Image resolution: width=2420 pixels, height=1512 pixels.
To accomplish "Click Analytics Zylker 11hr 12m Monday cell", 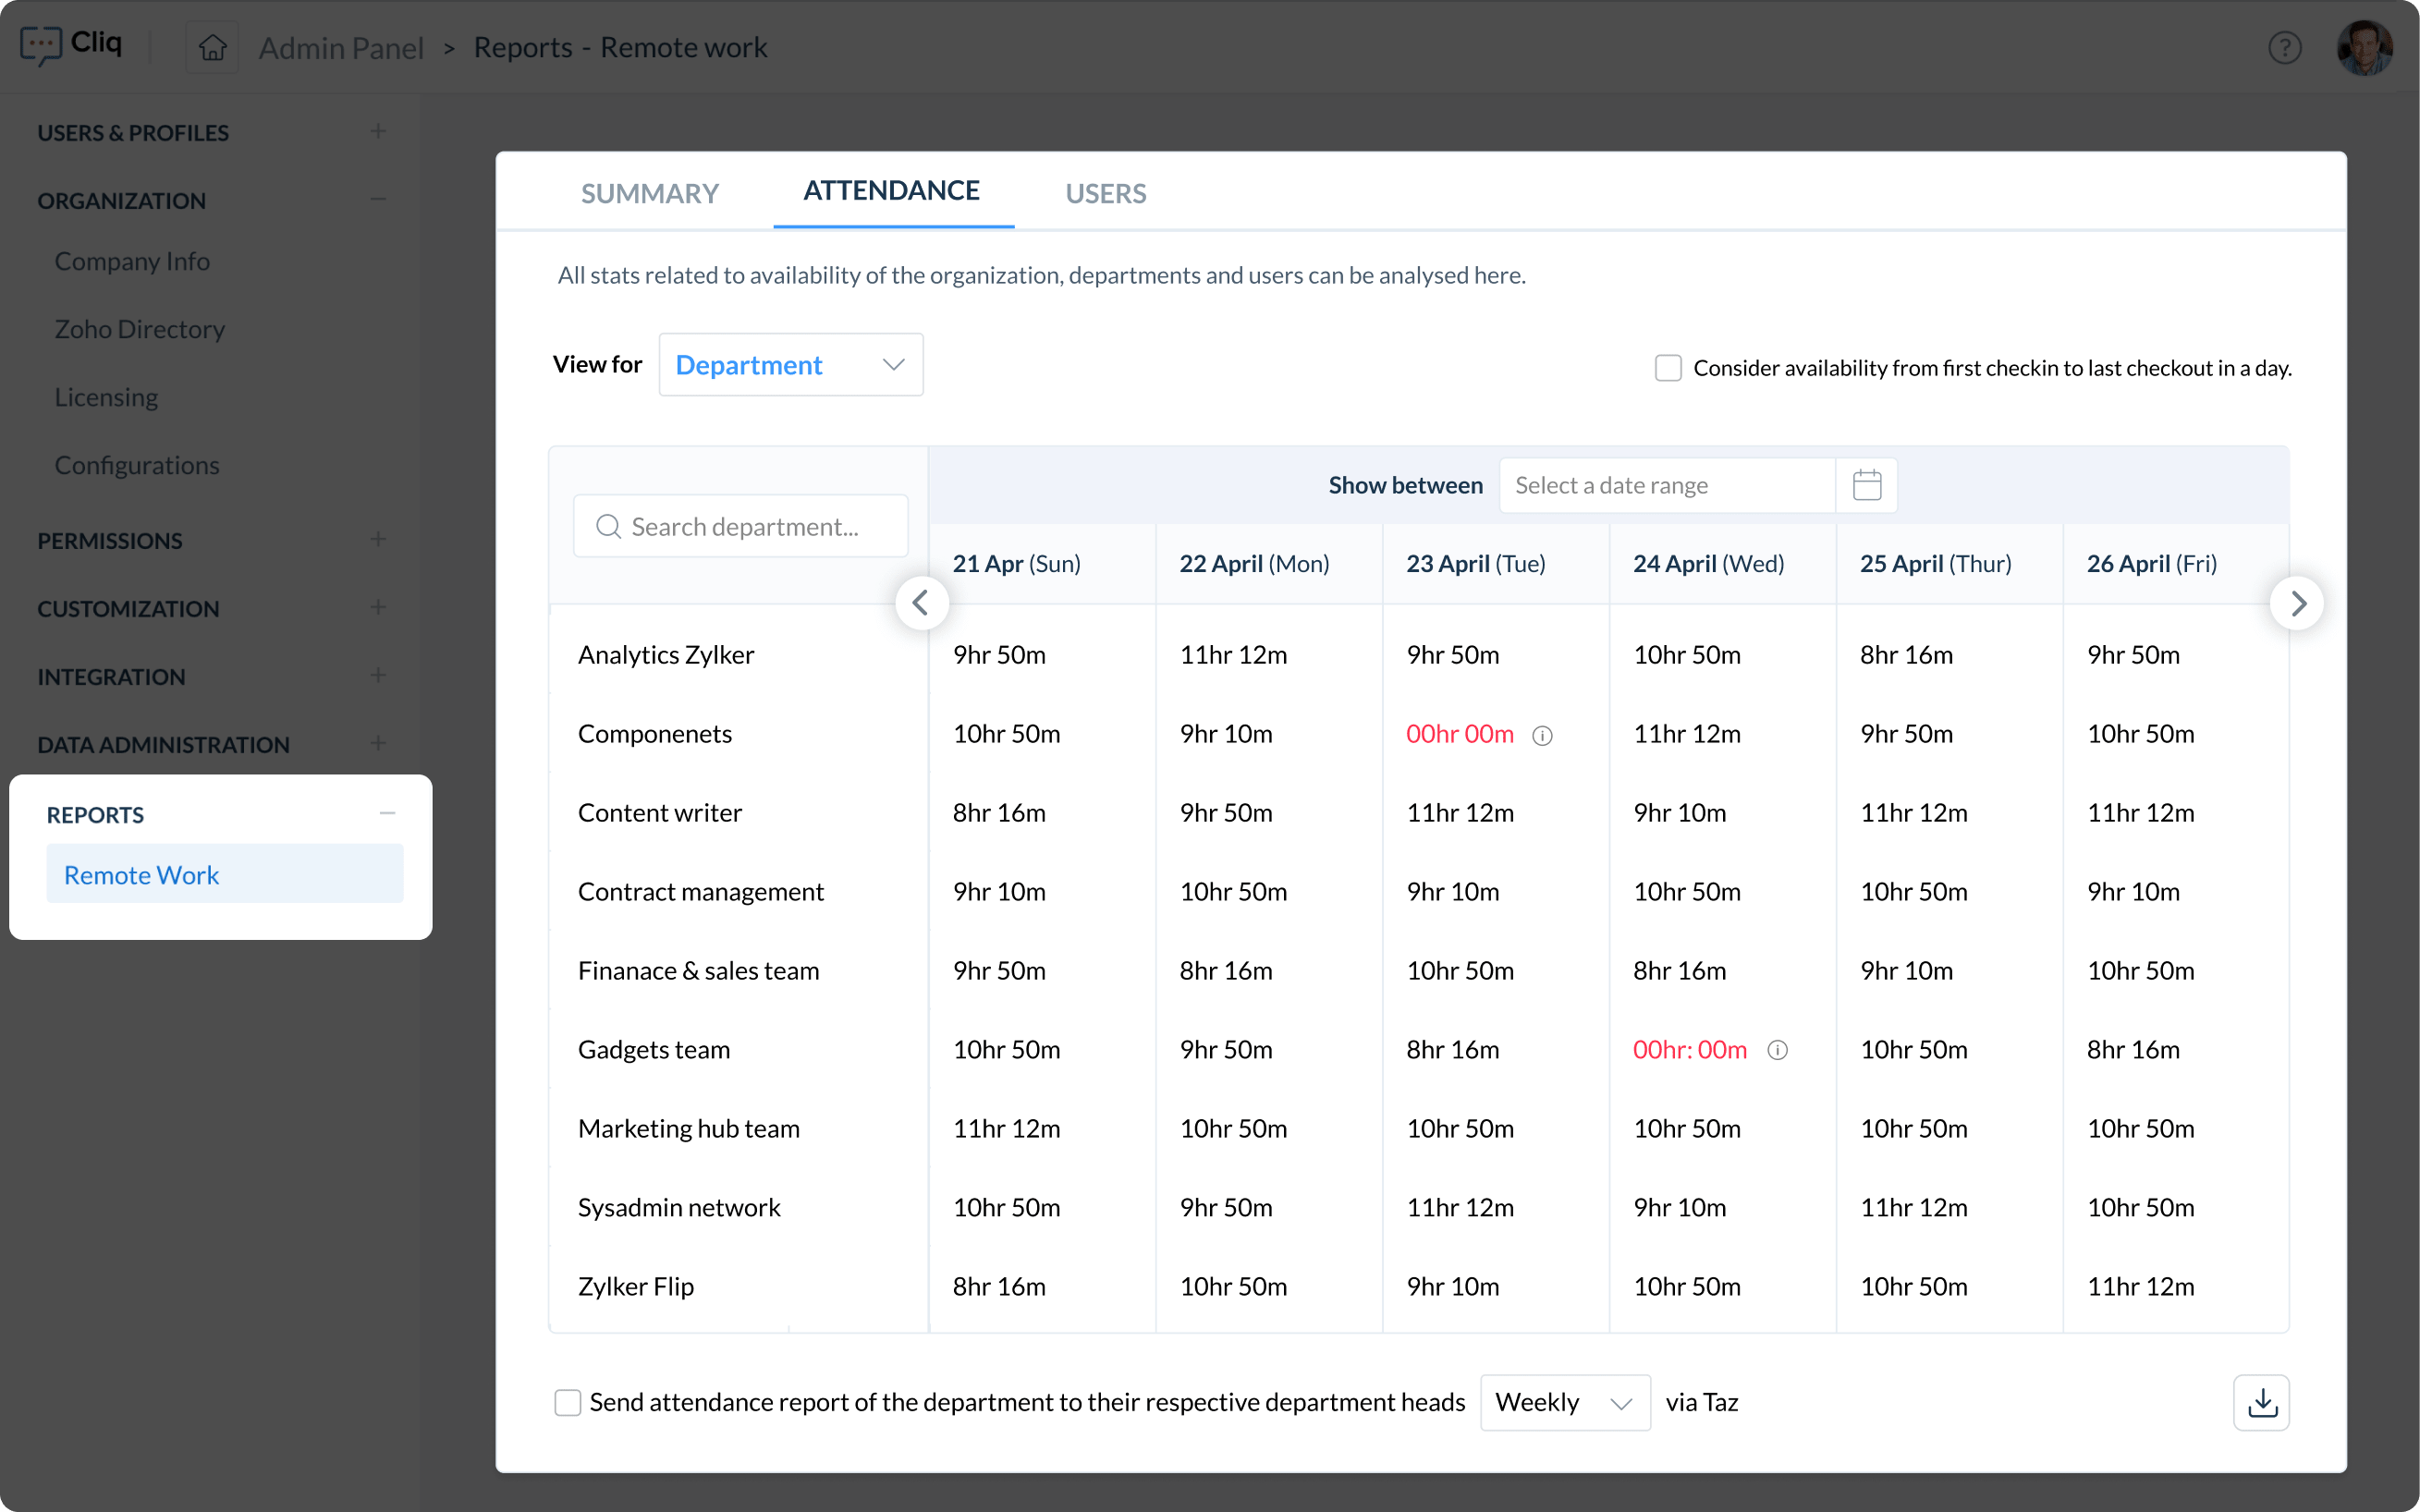I will point(1233,655).
